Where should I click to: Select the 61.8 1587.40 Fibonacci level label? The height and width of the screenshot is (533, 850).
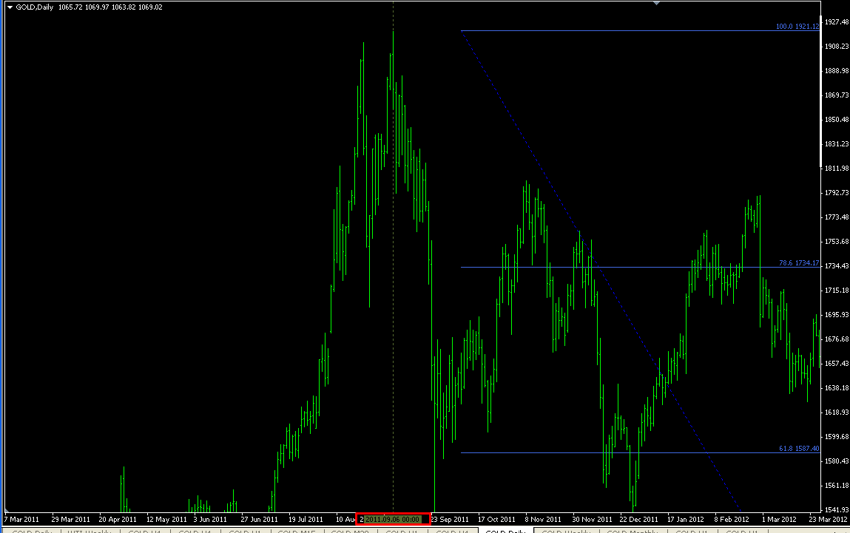(x=799, y=449)
